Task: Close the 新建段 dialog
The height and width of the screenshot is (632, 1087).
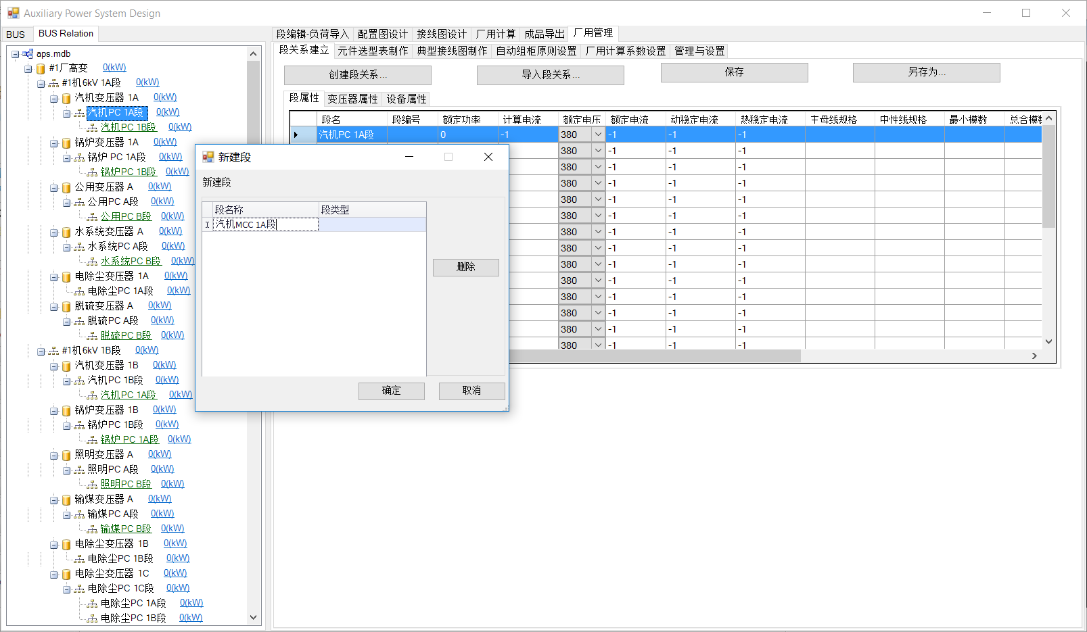Action: click(x=488, y=157)
